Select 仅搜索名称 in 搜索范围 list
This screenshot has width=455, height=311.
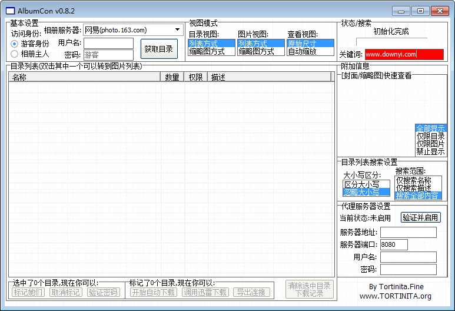(x=417, y=180)
